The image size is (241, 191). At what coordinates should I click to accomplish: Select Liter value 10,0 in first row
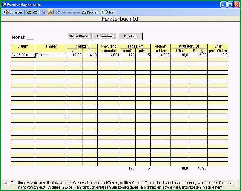(180, 55)
